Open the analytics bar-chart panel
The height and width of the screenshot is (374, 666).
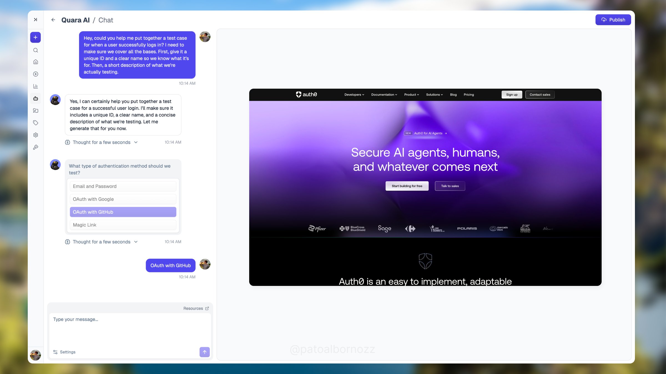(36, 86)
